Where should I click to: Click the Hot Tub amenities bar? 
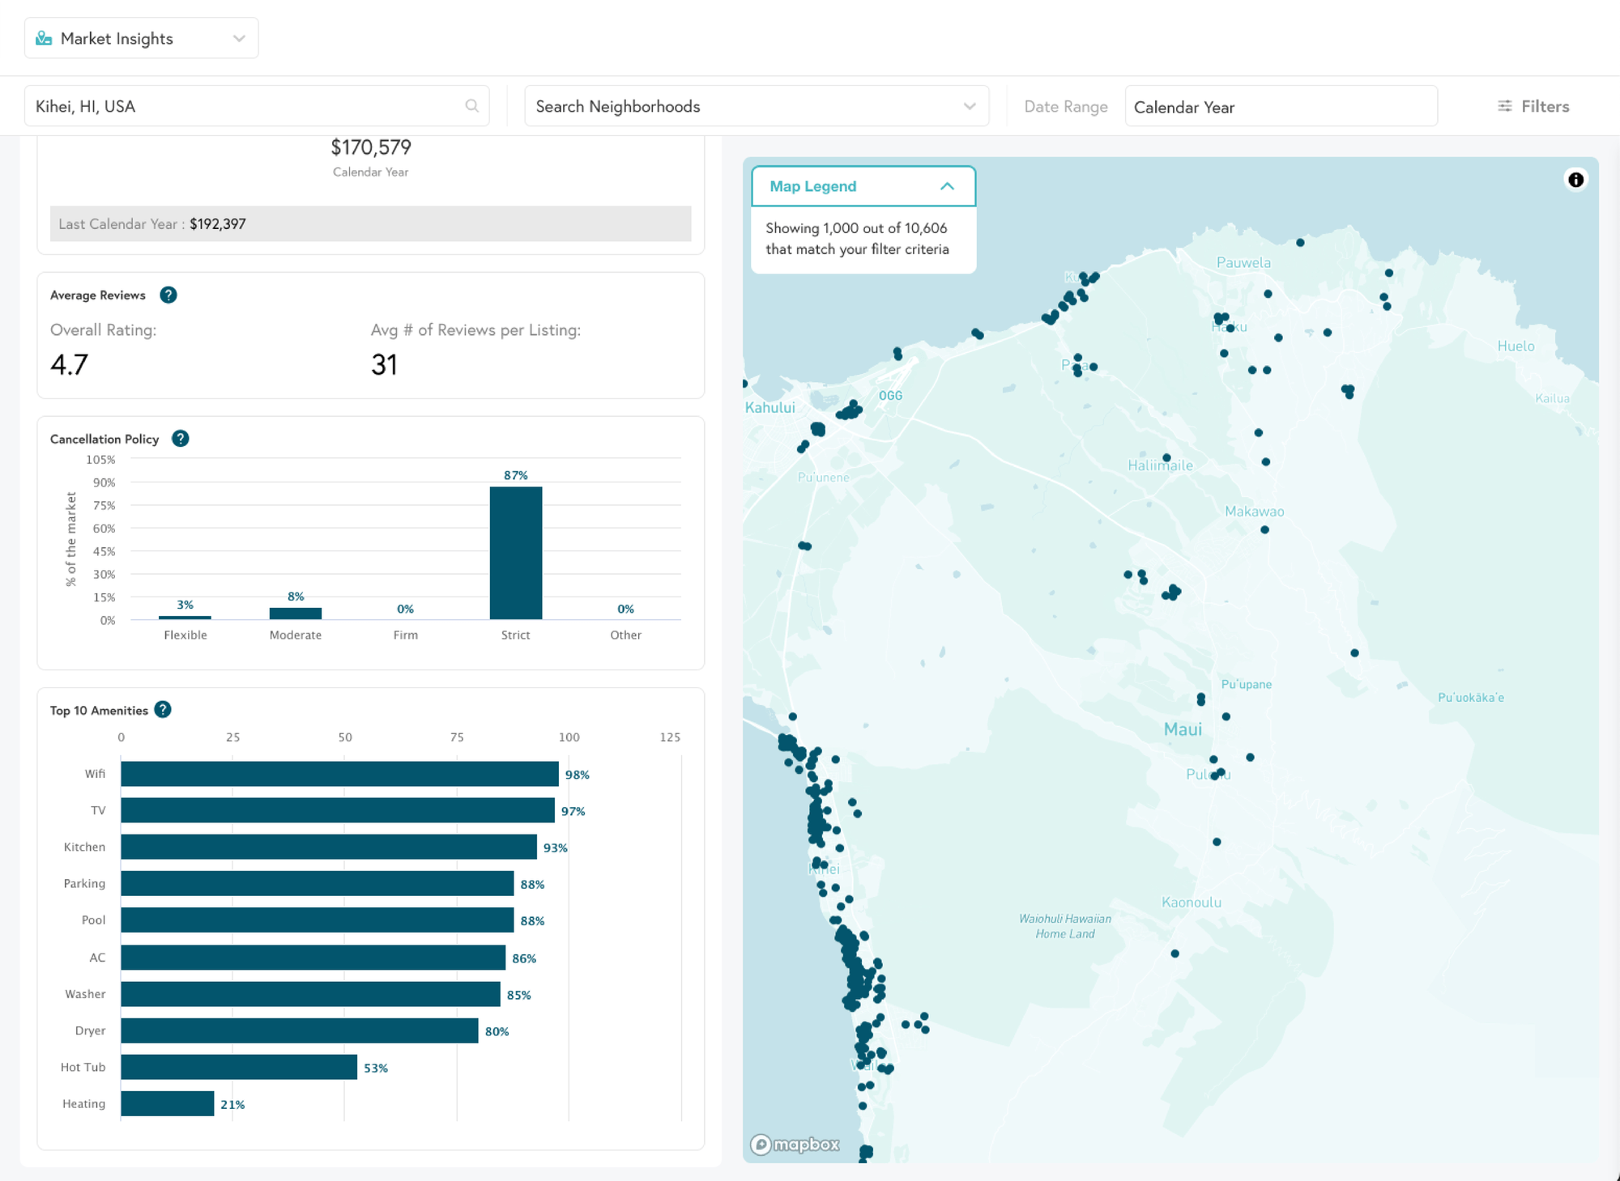[239, 1067]
